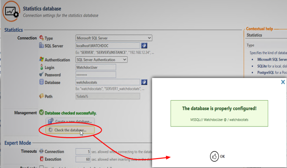Click the folder icon beside Path
Screen dimensions: 287x168
42,96
